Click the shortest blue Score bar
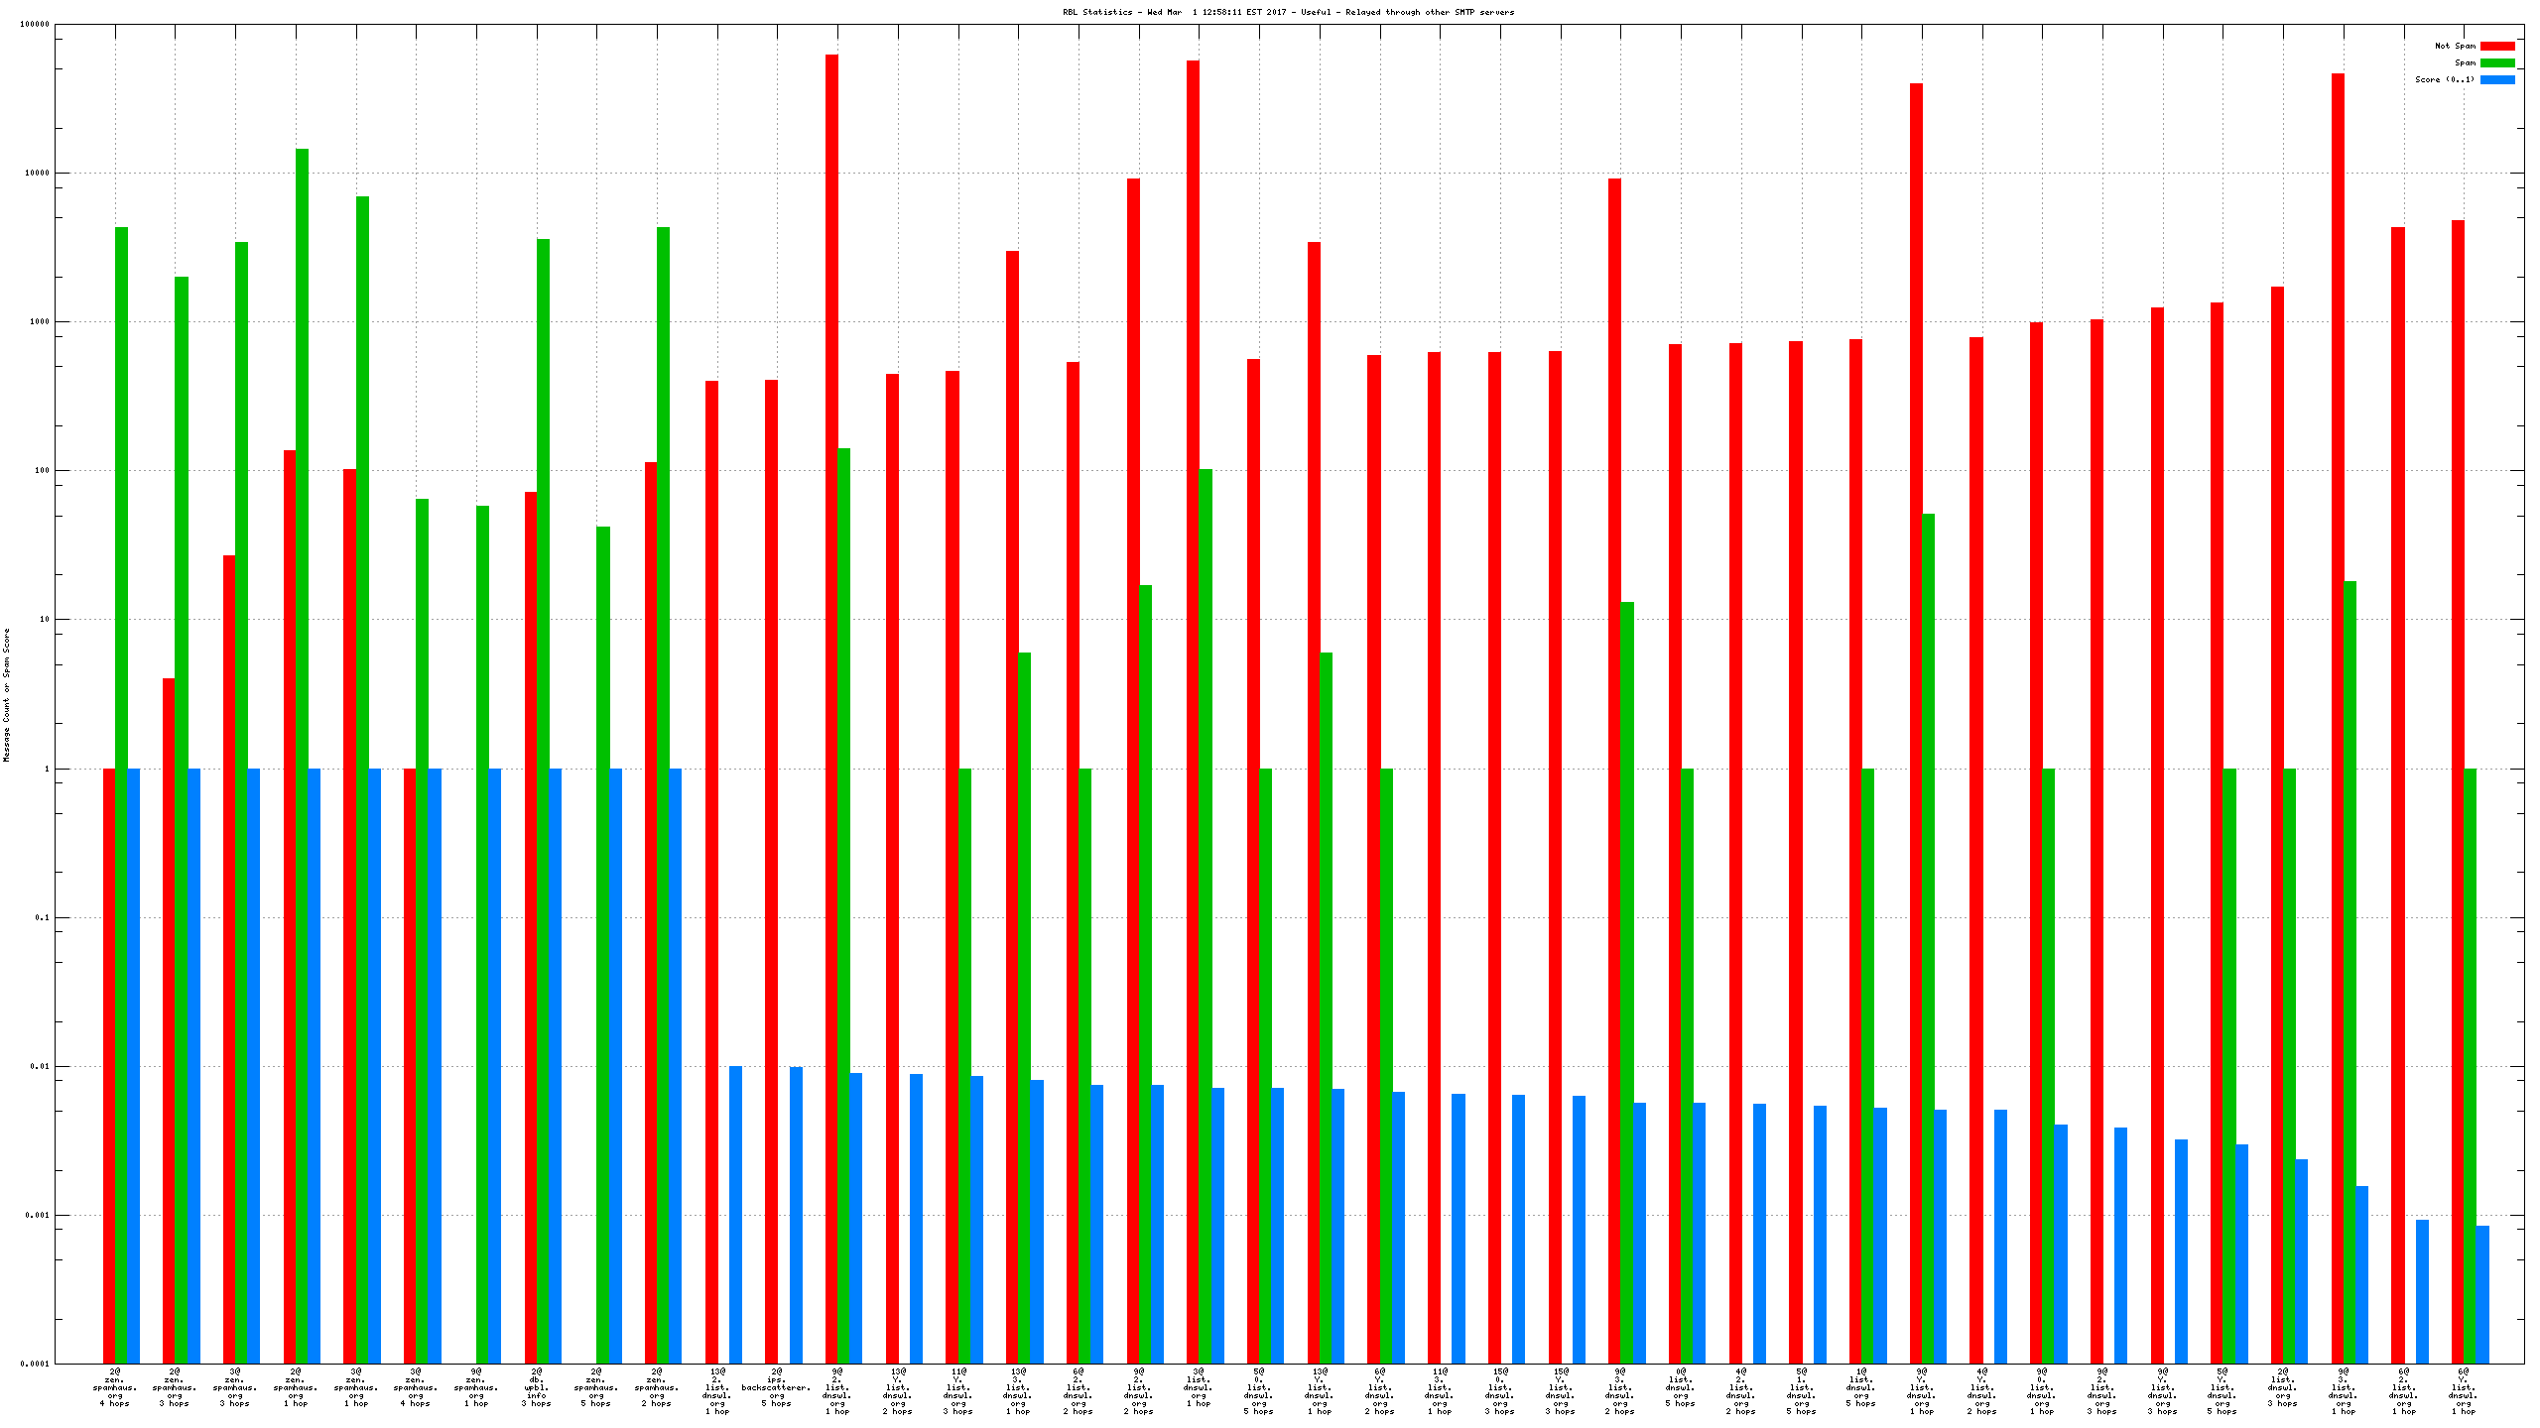 coord(2482,1294)
